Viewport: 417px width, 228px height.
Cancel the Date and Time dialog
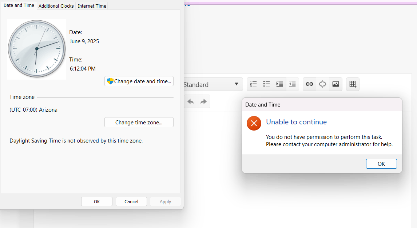131,201
